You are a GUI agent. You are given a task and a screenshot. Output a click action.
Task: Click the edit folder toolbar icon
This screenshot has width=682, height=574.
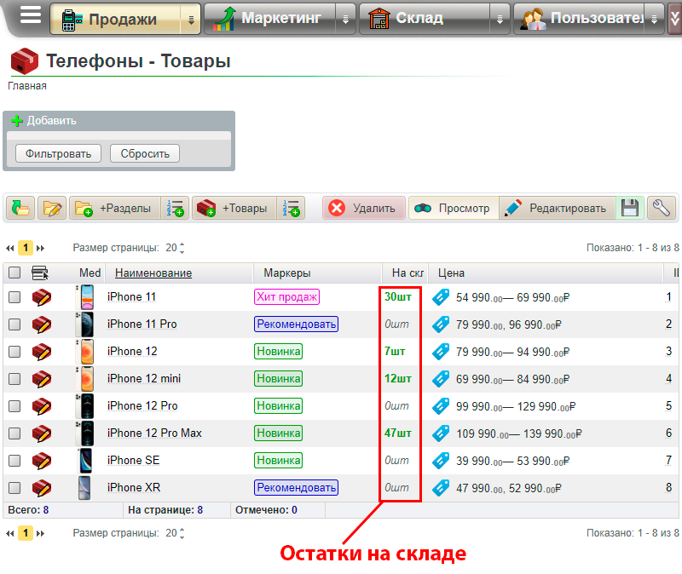click(52, 208)
